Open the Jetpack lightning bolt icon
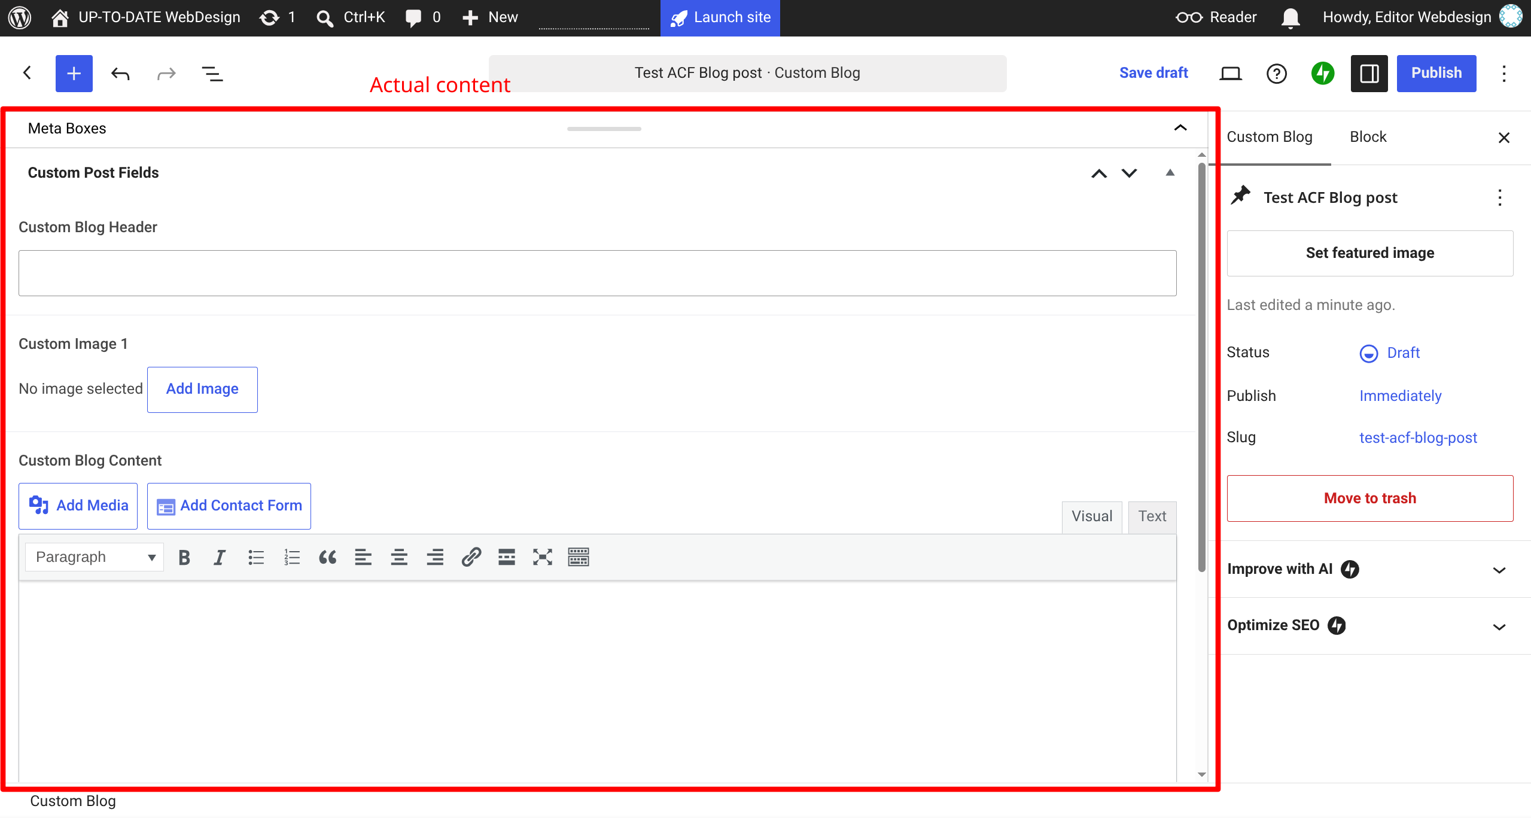1531x818 pixels. tap(1323, 73)
